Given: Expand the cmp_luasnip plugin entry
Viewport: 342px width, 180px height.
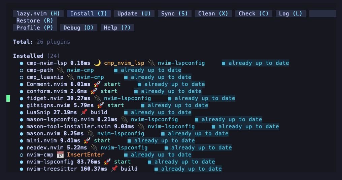Looking at the screenshot, I should point(45,77).
